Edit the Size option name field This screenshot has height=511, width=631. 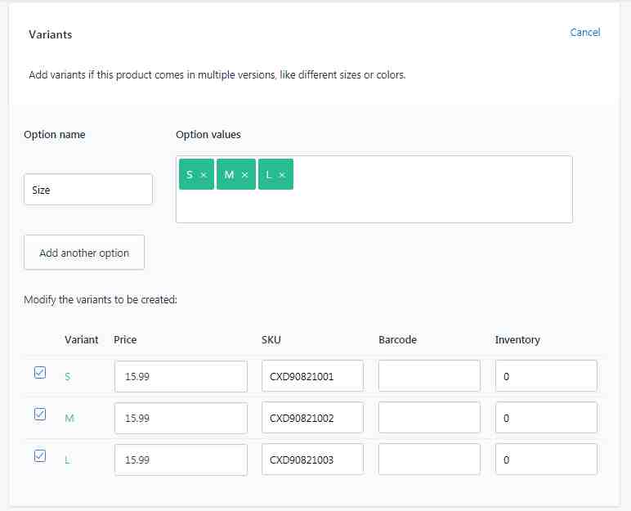(x=88, y=190)
